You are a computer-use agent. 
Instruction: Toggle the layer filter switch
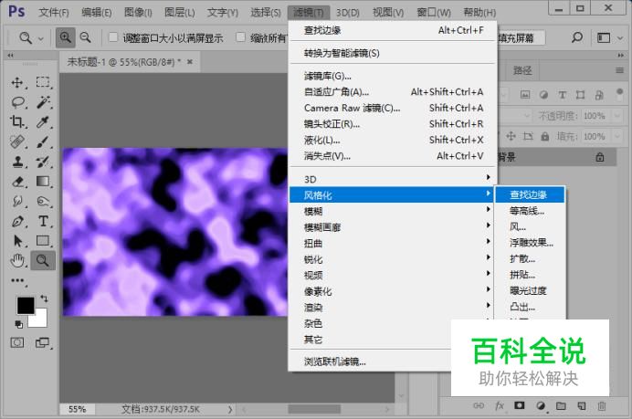[x=620, y=95]
